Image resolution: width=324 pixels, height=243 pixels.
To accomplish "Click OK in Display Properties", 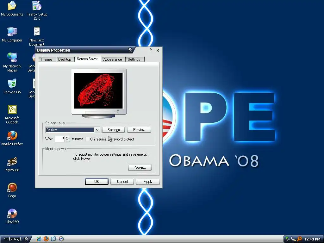I will coord(97,181).
